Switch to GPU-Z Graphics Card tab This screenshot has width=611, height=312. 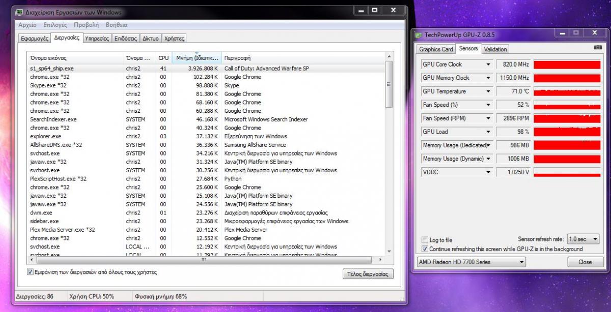(436, 49)
